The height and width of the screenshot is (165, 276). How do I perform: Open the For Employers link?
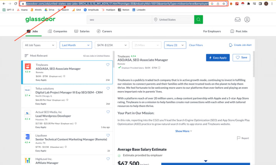[x=212, y=31]
